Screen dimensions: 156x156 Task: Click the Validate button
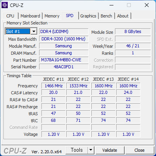tap(110, 150)
